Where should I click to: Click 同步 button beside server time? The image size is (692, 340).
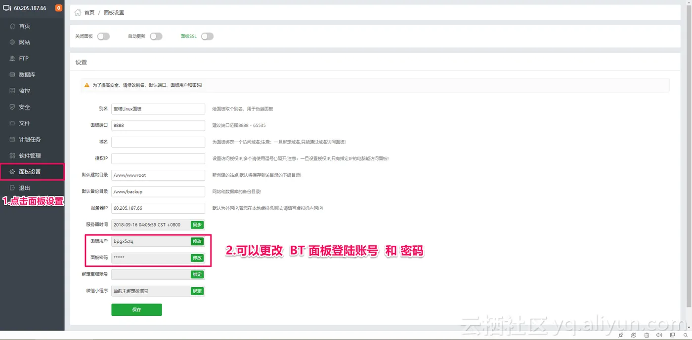pos(197,225)
